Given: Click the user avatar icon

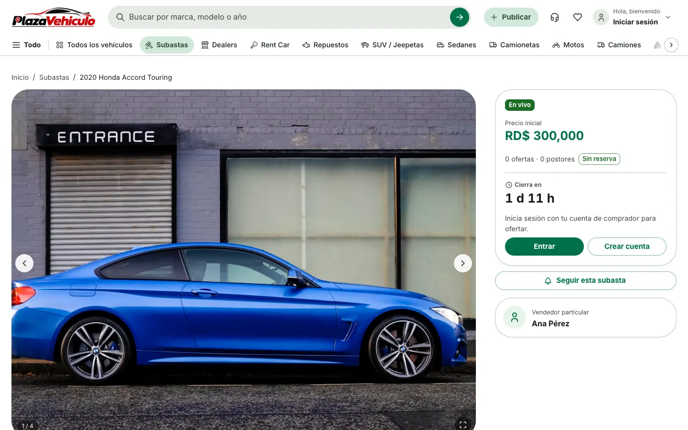Looking at the screenshot, I should point(601,17).
